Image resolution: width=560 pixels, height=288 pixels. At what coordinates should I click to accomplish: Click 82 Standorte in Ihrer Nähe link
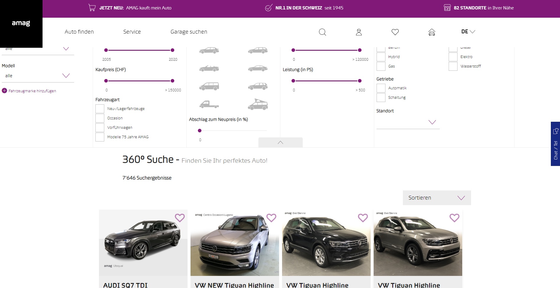click(x=484, y=8)
